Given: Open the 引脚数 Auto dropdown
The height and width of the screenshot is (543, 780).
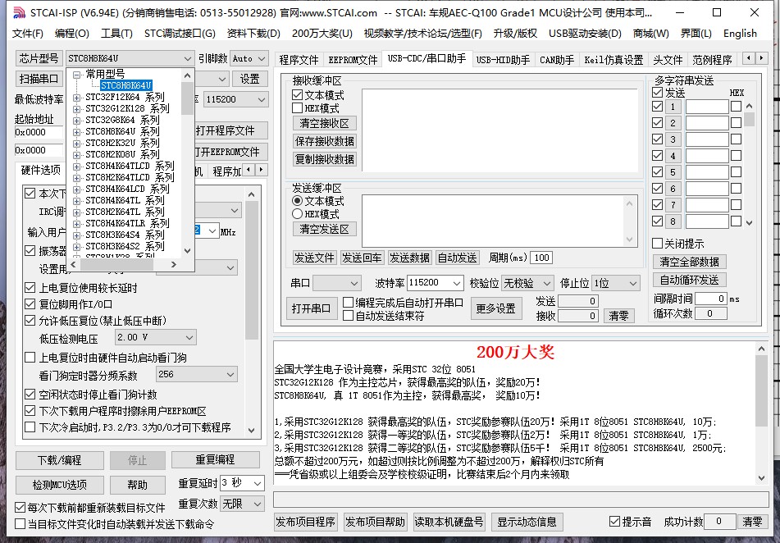Looking at the screenshot, I should [262, 58].
